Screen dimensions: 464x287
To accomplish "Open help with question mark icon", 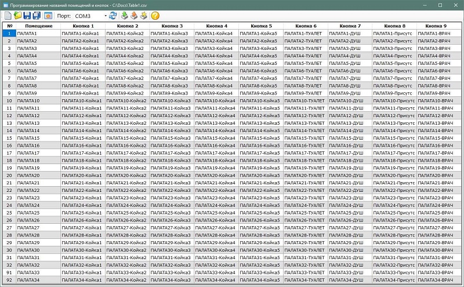I will coord(155,16).
